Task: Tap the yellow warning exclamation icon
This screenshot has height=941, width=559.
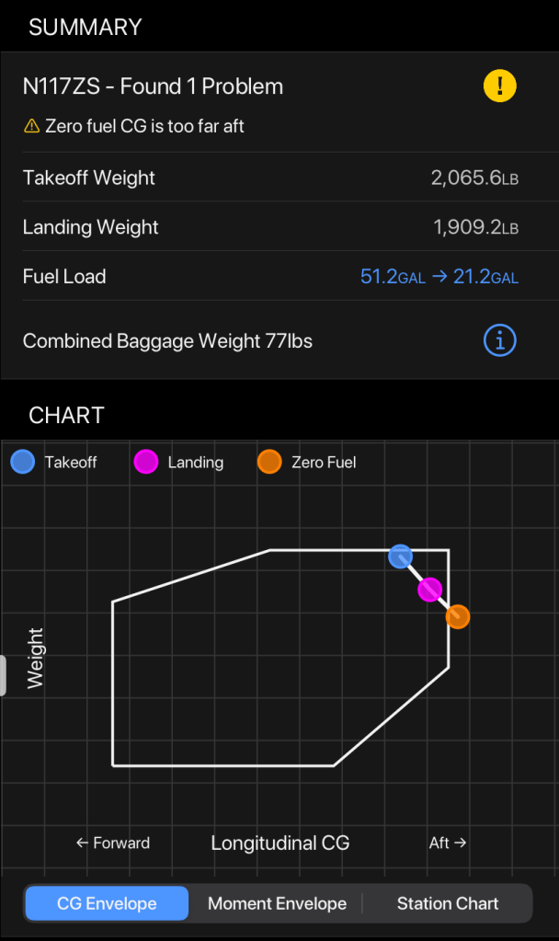Action: [499, 86]
